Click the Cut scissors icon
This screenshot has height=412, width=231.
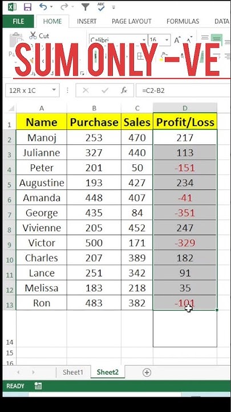coord(33,35)
